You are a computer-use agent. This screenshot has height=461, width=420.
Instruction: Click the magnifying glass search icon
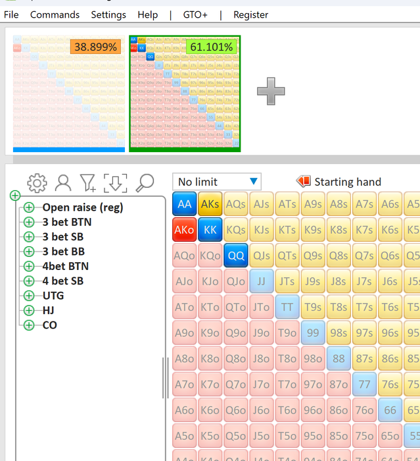[x=145, y=183]
